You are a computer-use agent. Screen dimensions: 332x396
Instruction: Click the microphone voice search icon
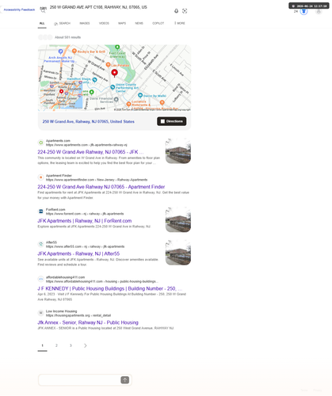[x=176, y=11]
